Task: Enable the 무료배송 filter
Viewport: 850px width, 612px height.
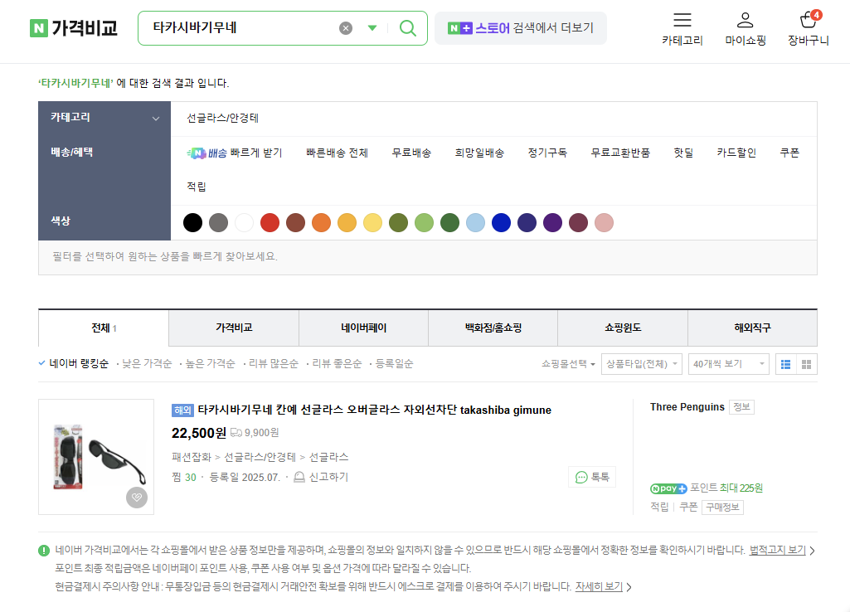Action: pos(411,153)
